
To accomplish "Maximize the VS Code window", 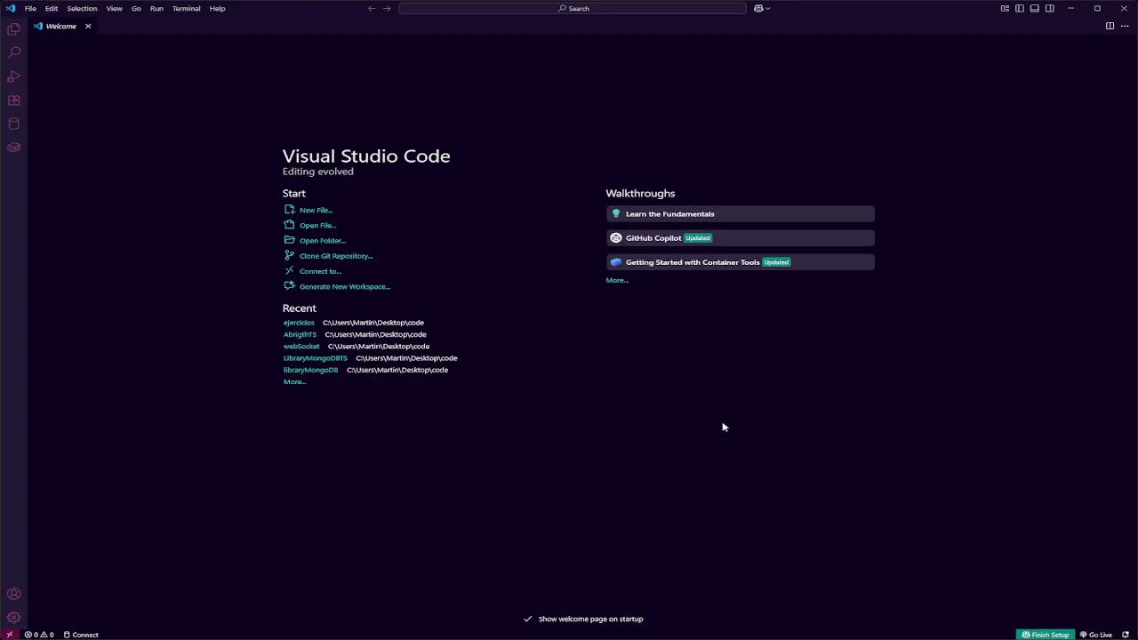I will point(1097,8).
